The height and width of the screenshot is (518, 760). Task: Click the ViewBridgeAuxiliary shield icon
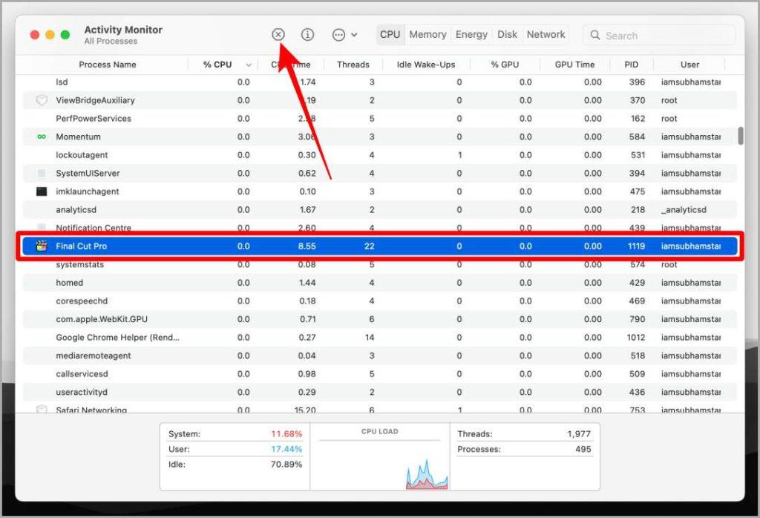click(x=42, y=100)
